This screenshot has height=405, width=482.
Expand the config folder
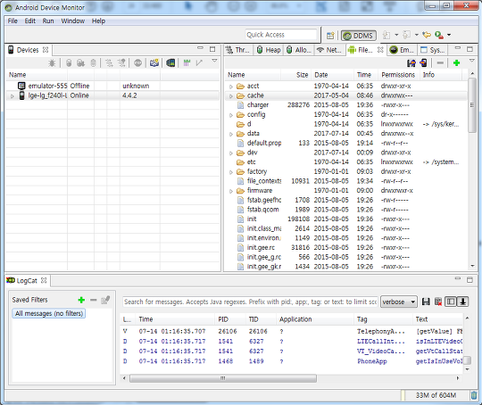pos(231,115)
